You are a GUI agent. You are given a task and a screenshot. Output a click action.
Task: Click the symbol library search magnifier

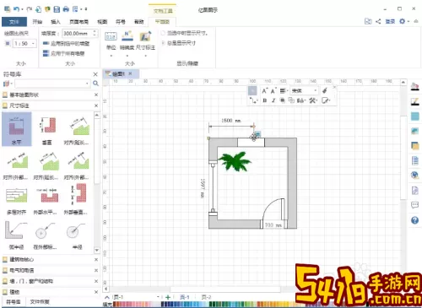pos(95,84)
